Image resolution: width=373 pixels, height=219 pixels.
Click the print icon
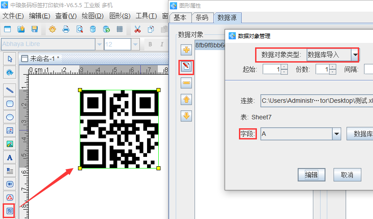[66, 29]
